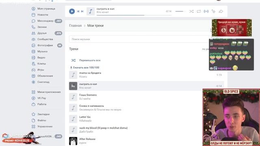Viewport: 260px width, 146px height.
Task: Skip to next track in player
Action: point(82,11)
